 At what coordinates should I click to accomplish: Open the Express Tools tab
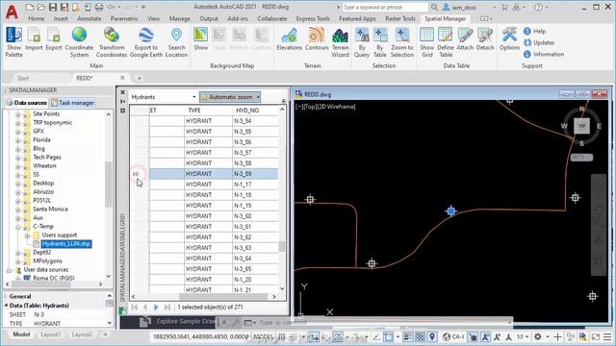pyautogui.click(x=313, y=18)
